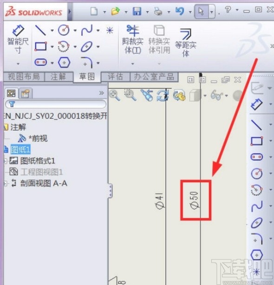Open the PropertyManager tab icon

click(x=26, y=94)
